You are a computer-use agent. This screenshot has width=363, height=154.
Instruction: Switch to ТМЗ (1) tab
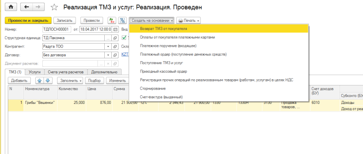click(15, 72)
